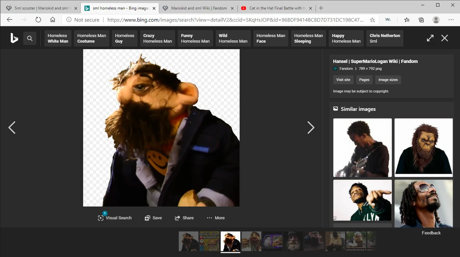Open the search magnifier button

30,38
